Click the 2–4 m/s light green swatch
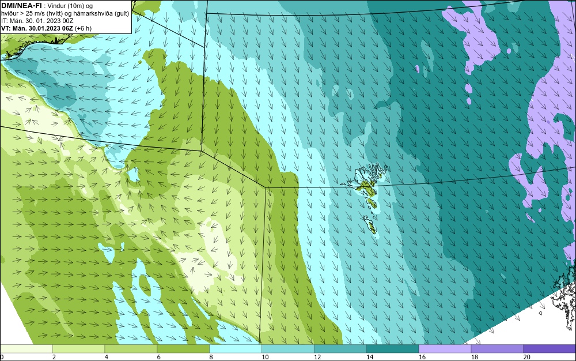The height and width of the screenshot is (361, 576). pyautogui.click(x=78, y=348)
